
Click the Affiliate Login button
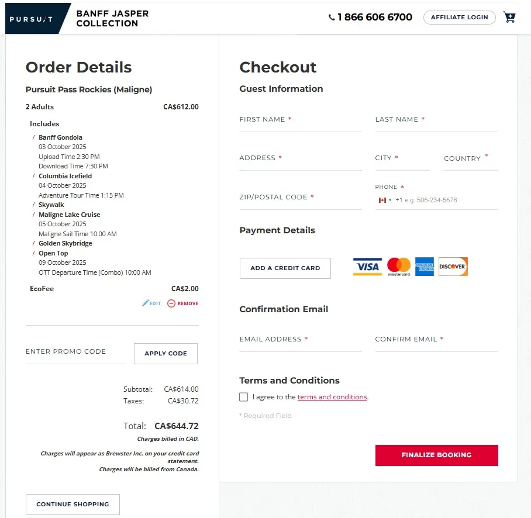[x=460, y=18]
